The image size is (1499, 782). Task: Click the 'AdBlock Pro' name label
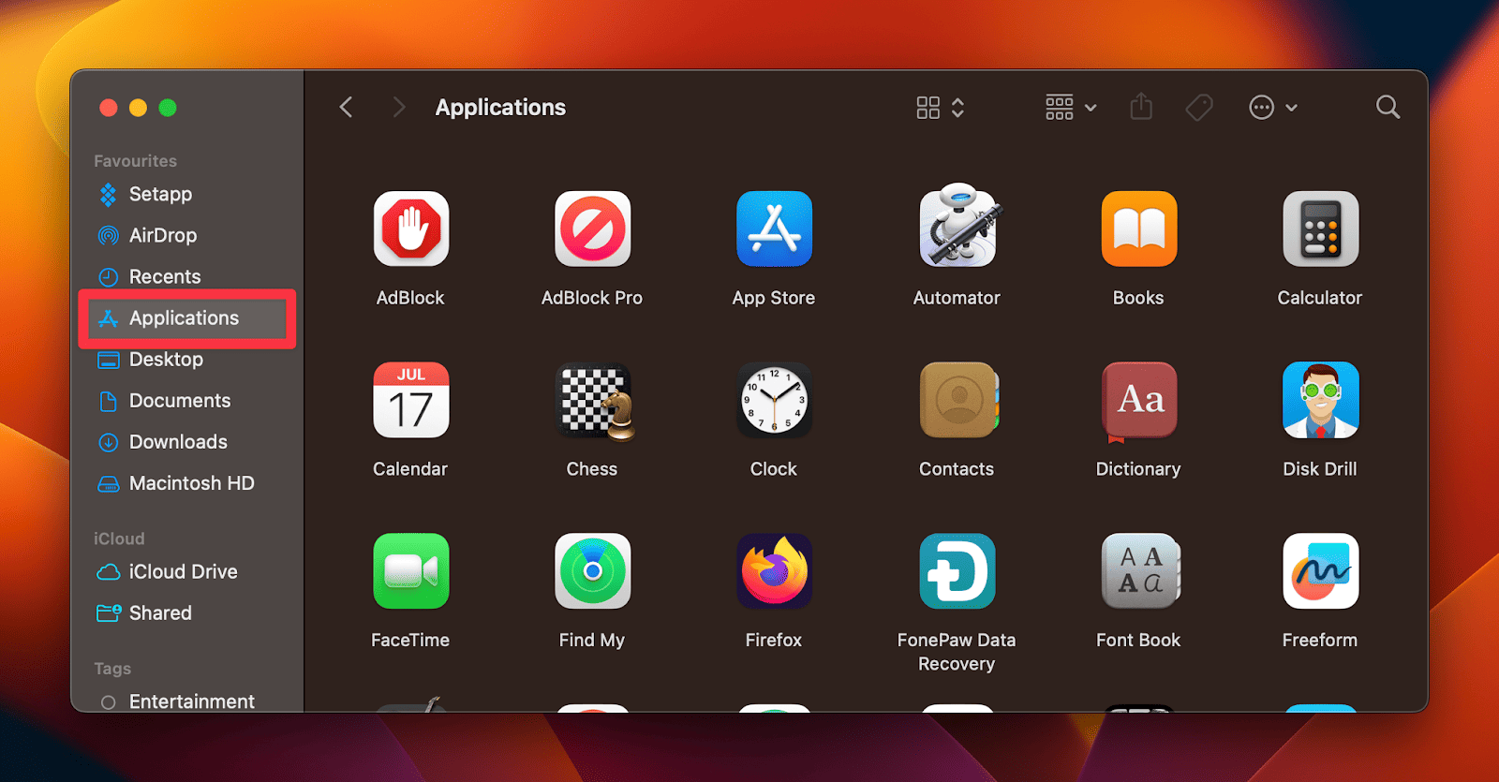[x=592, y=298]
